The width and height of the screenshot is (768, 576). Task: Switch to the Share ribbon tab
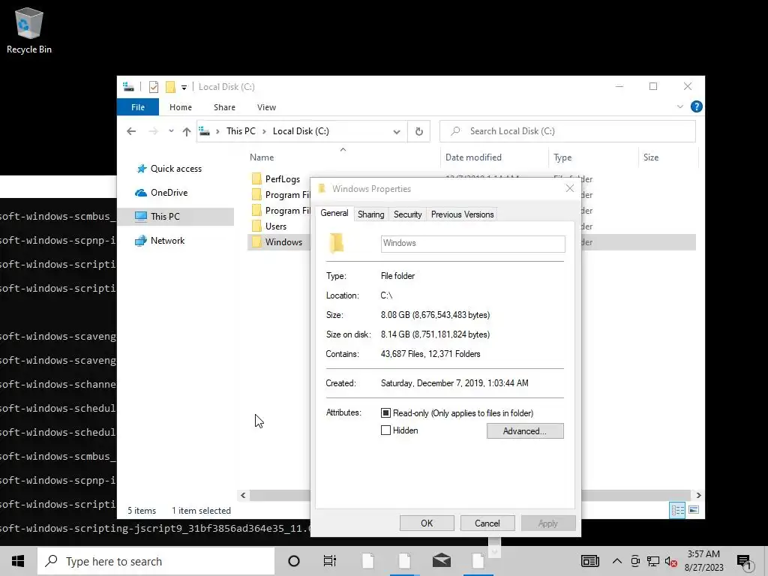point(224,107)
